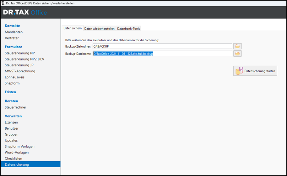Open Checklisten in the sidebar
This screenshot has height=176, width=287.
[x=14, y=158]
